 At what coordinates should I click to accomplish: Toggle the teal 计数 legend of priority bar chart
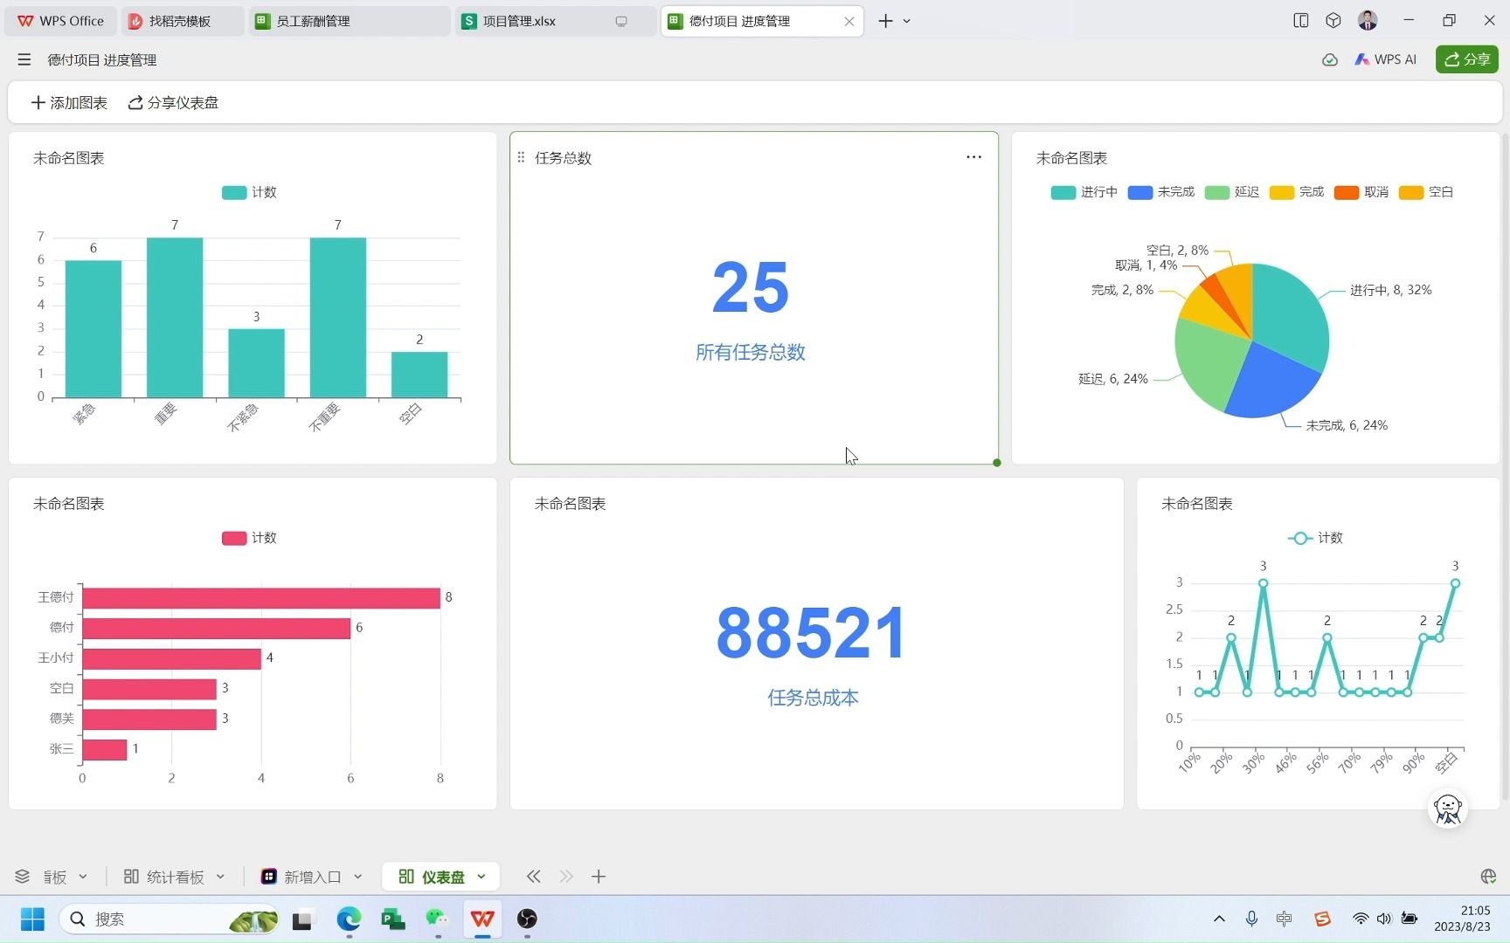[249, 192]
